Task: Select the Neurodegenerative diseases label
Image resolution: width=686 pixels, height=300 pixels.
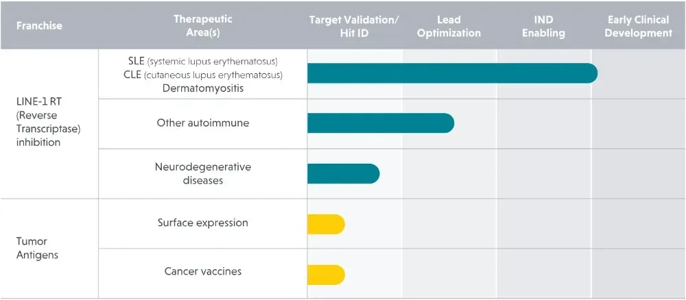Action: pyautogui.click(x=202, y=173)
